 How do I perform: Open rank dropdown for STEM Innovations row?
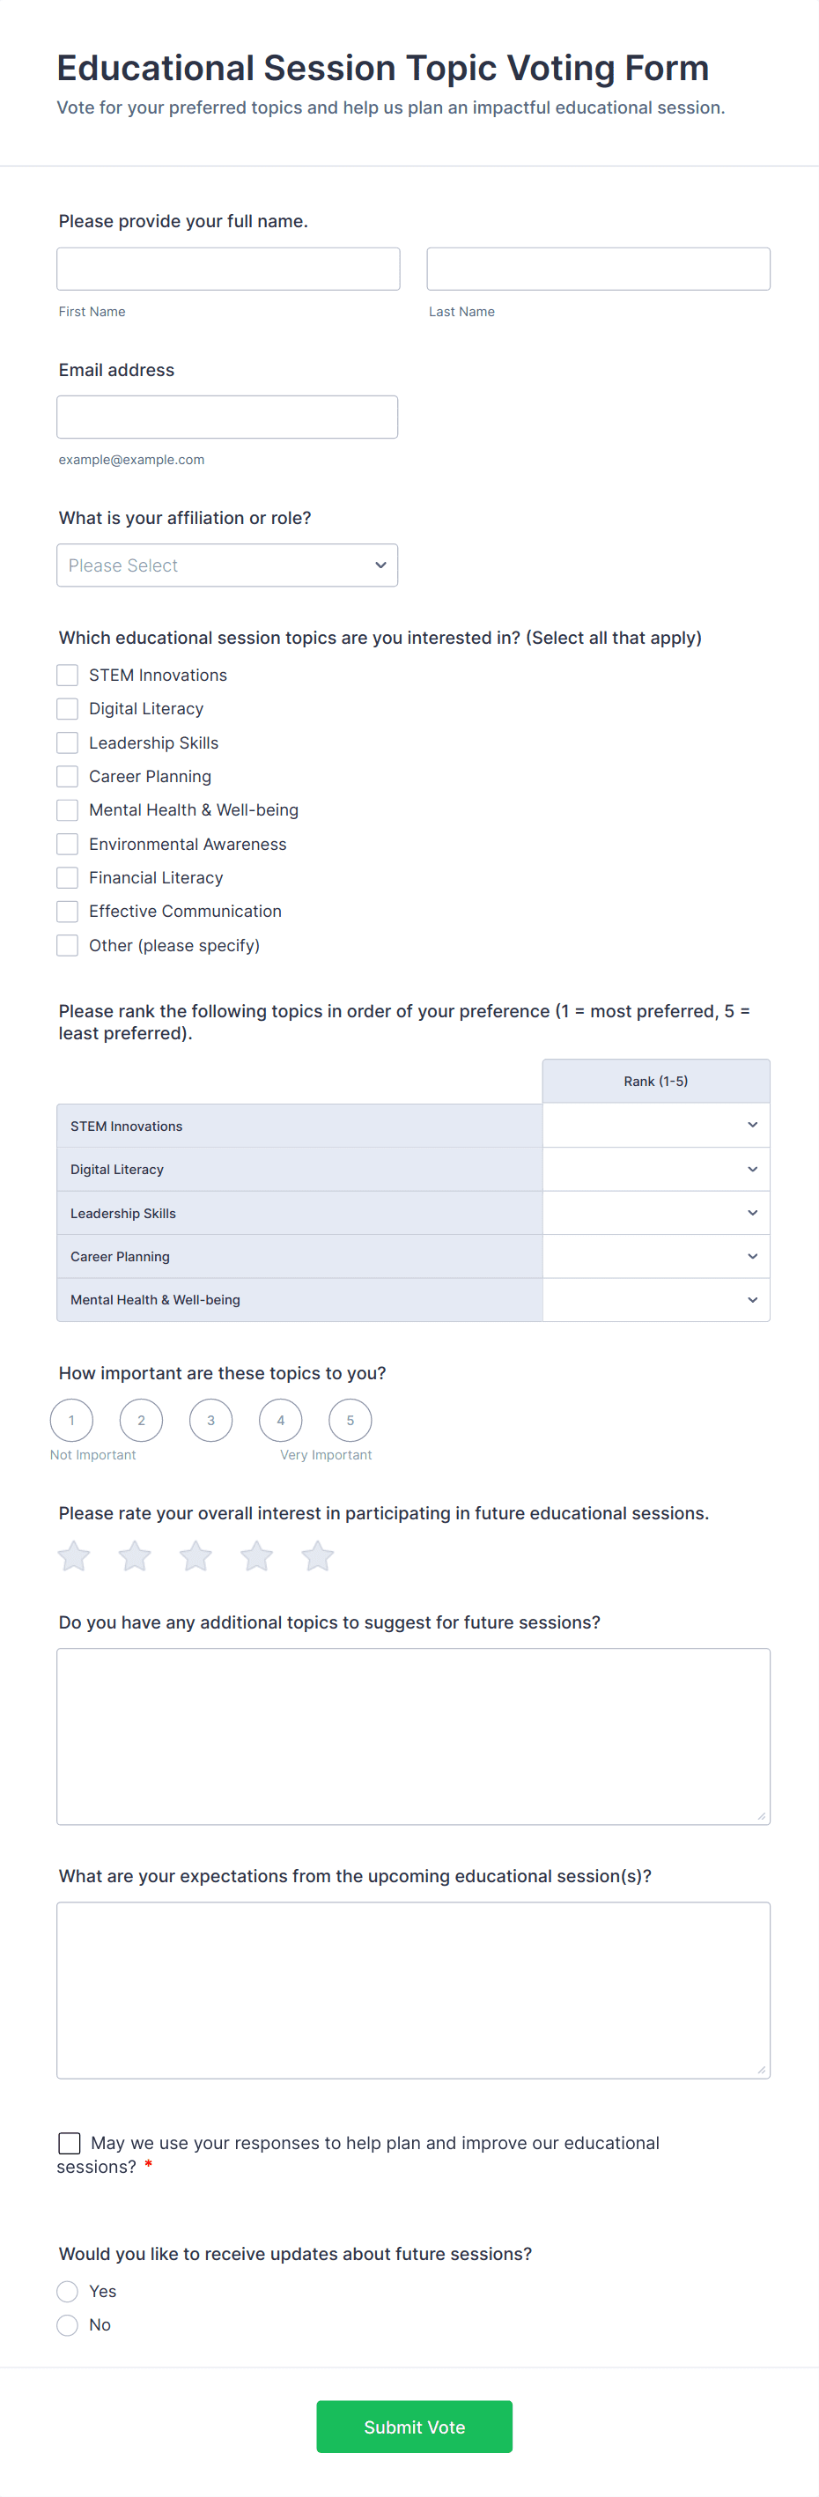click(x=655, y=1126)
